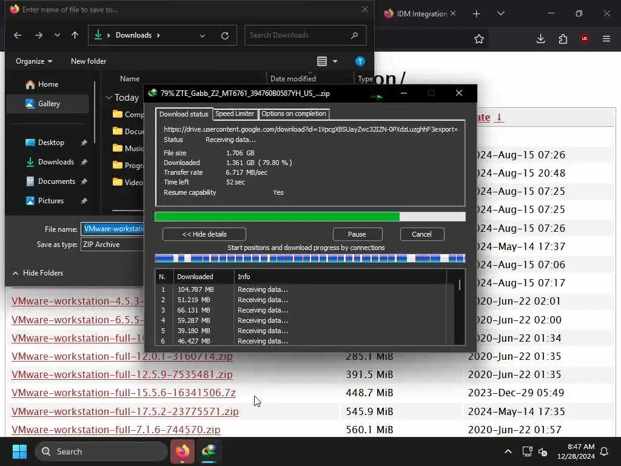Open recent locations chevron in Save dialog
This screenshot has height=466, width=621.
tap(58, 35)
